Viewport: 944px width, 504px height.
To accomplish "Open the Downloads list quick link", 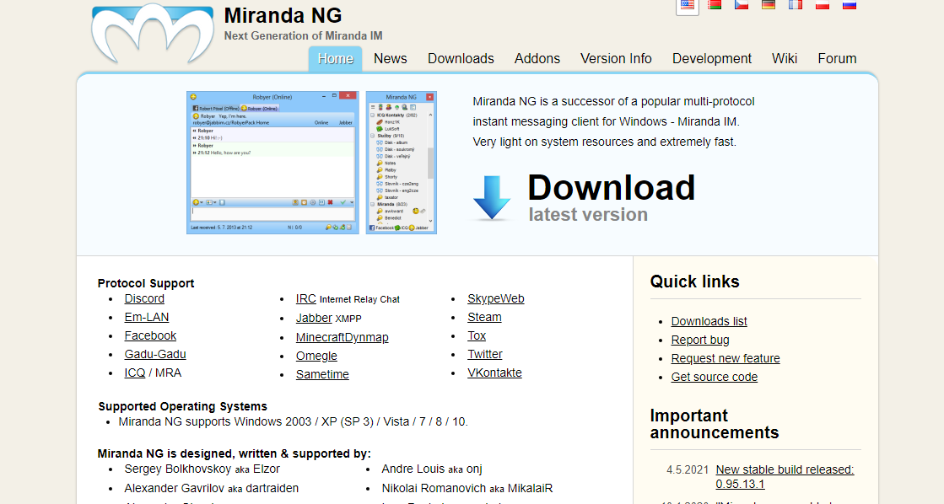I will (709, 322).
